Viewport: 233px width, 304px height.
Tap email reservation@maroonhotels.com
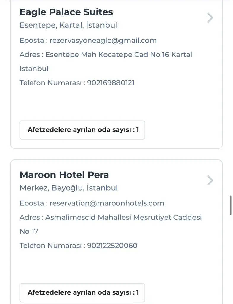point(107,203)
